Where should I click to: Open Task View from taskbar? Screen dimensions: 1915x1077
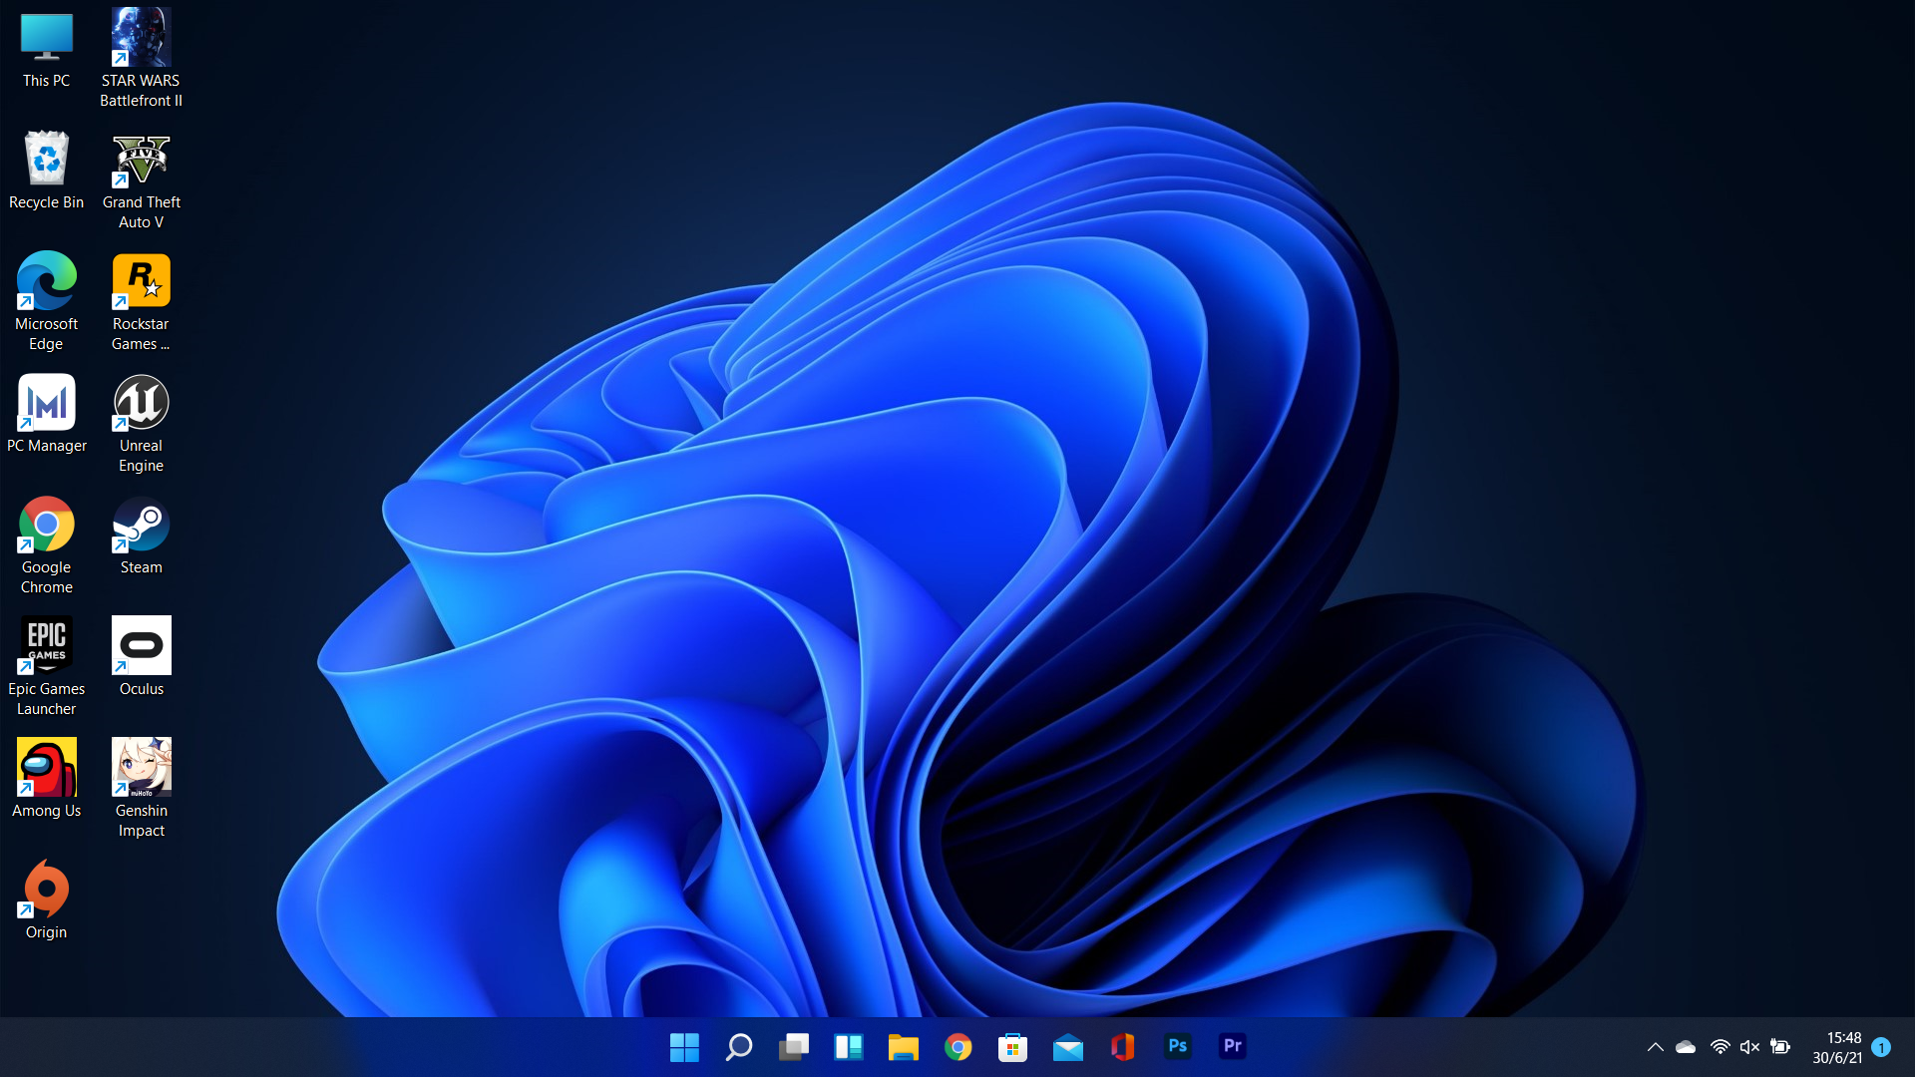coord(794,1047)
